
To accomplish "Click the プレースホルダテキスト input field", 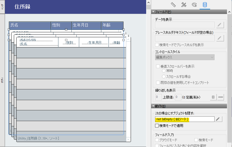I will [x=185, y=38].
